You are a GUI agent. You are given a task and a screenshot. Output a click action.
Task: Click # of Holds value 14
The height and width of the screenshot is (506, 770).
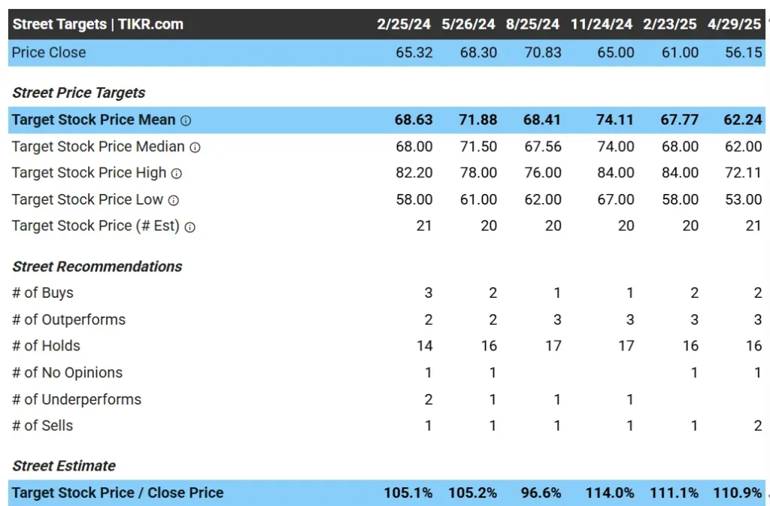tap(425, 346)
